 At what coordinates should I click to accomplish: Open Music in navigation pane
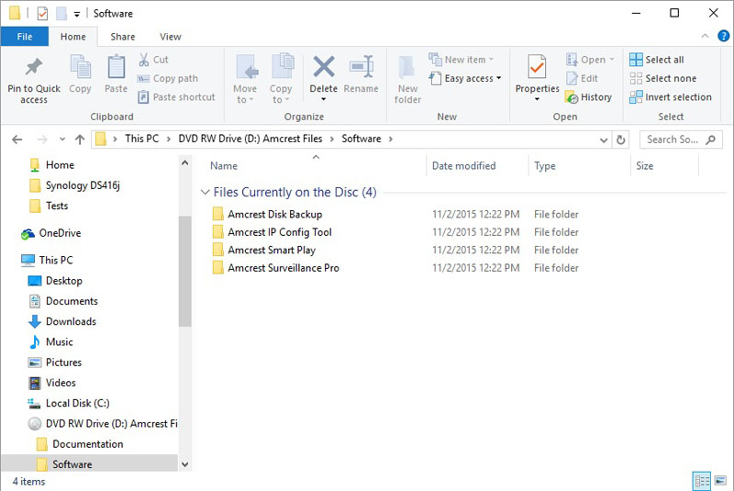59,342
